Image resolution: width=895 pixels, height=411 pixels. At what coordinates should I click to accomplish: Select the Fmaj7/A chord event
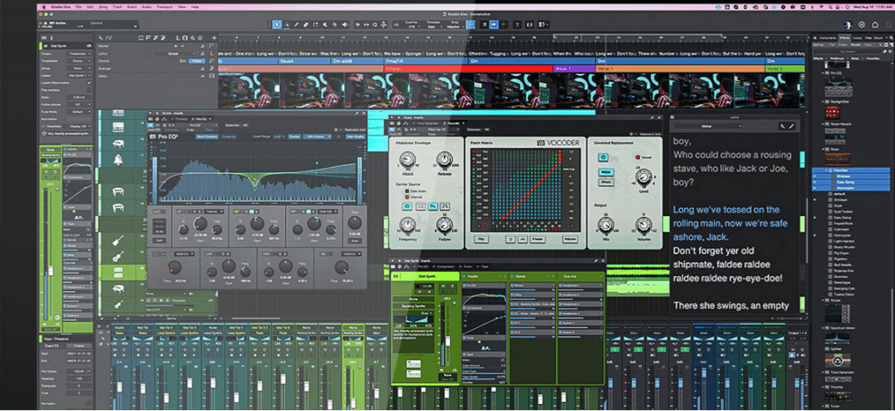[x=426, y=60]
